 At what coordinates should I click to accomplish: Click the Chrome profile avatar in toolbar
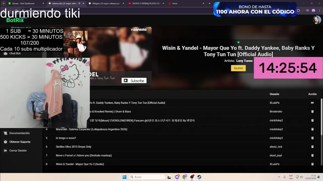tap(313, 11)
